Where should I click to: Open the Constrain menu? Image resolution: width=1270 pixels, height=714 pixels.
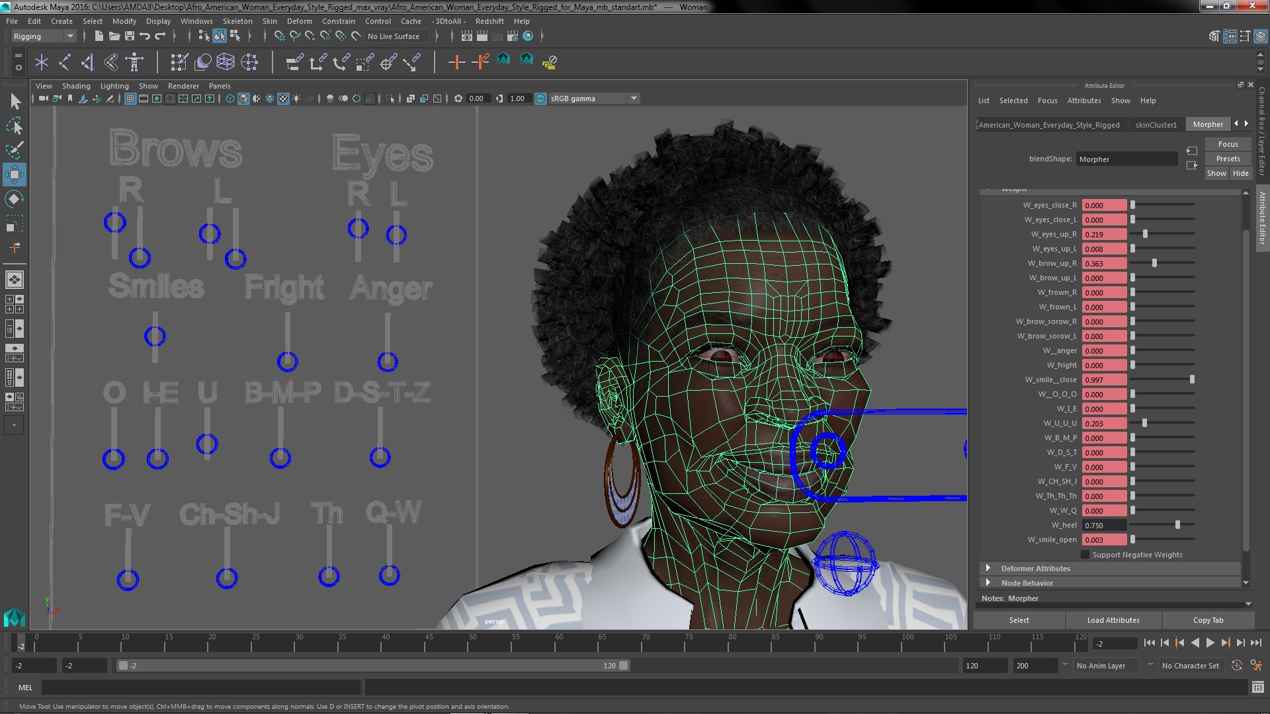pos(338,21)
